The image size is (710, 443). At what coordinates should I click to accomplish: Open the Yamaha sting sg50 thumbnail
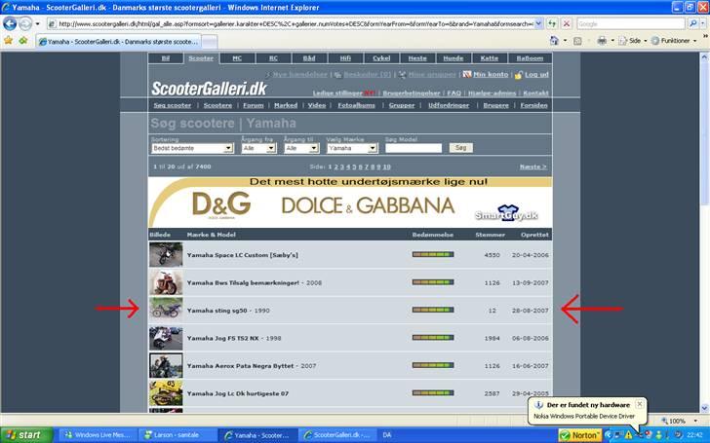165,310
